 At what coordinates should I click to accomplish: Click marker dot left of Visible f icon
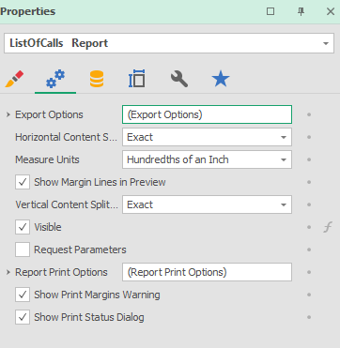pos(309,227)
